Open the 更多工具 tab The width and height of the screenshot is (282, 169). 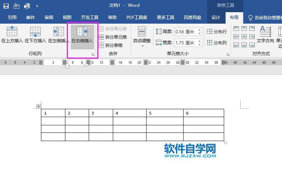point(166,18)
